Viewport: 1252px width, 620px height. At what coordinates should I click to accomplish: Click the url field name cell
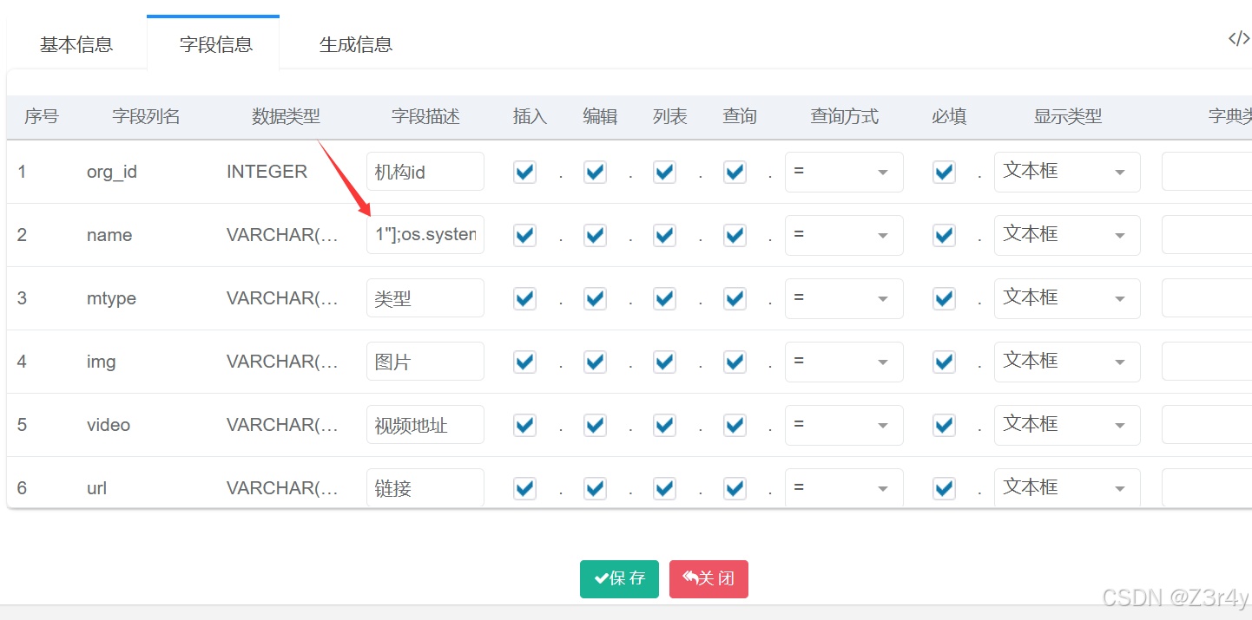97,488
